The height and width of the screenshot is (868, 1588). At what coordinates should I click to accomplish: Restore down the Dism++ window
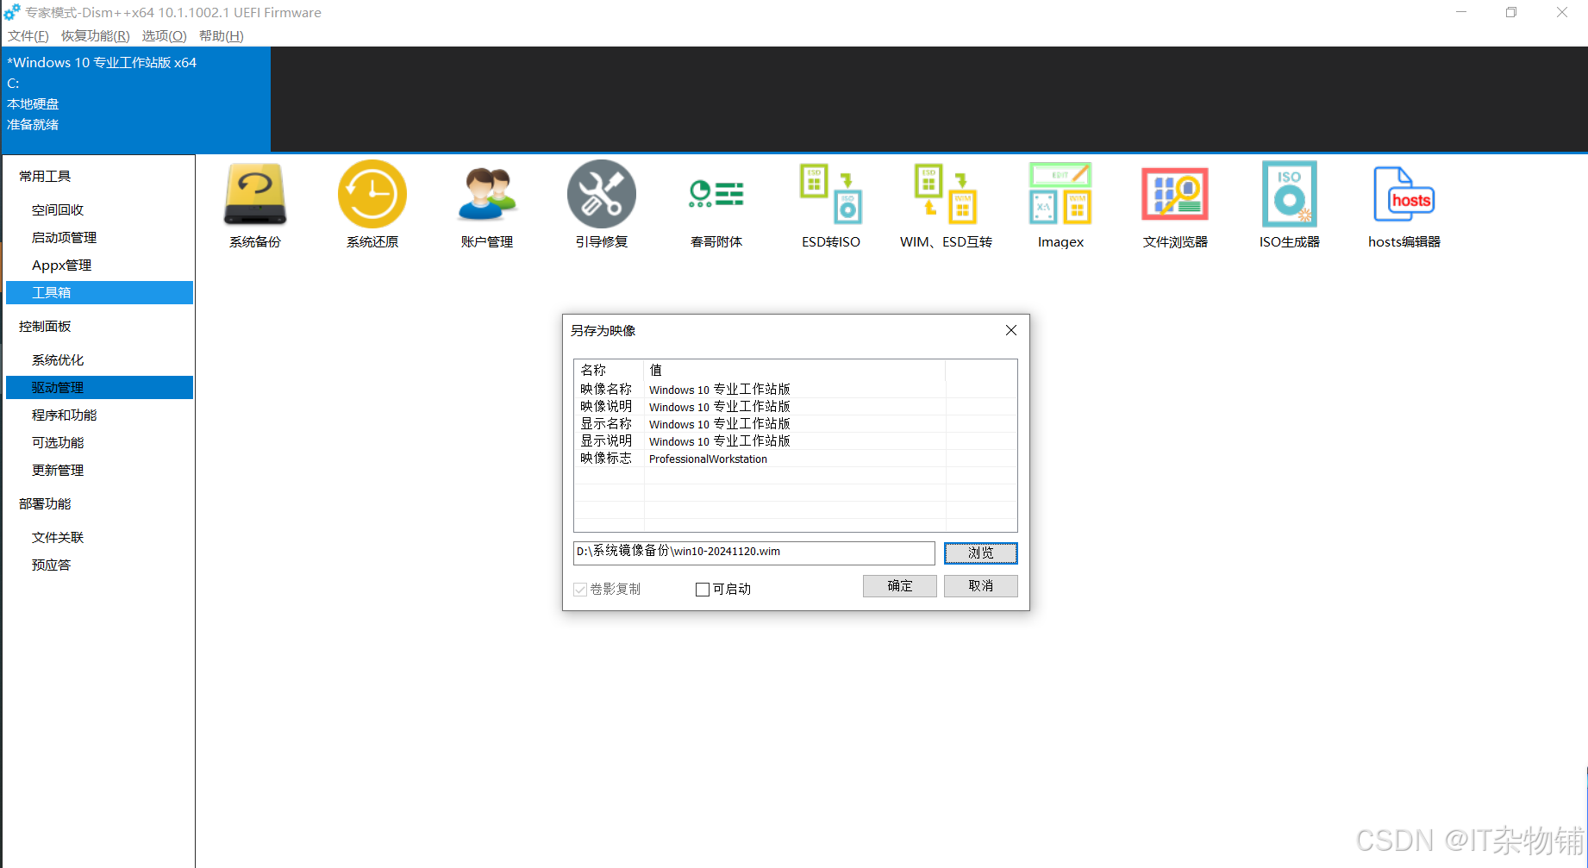[x=1511, y=12]
